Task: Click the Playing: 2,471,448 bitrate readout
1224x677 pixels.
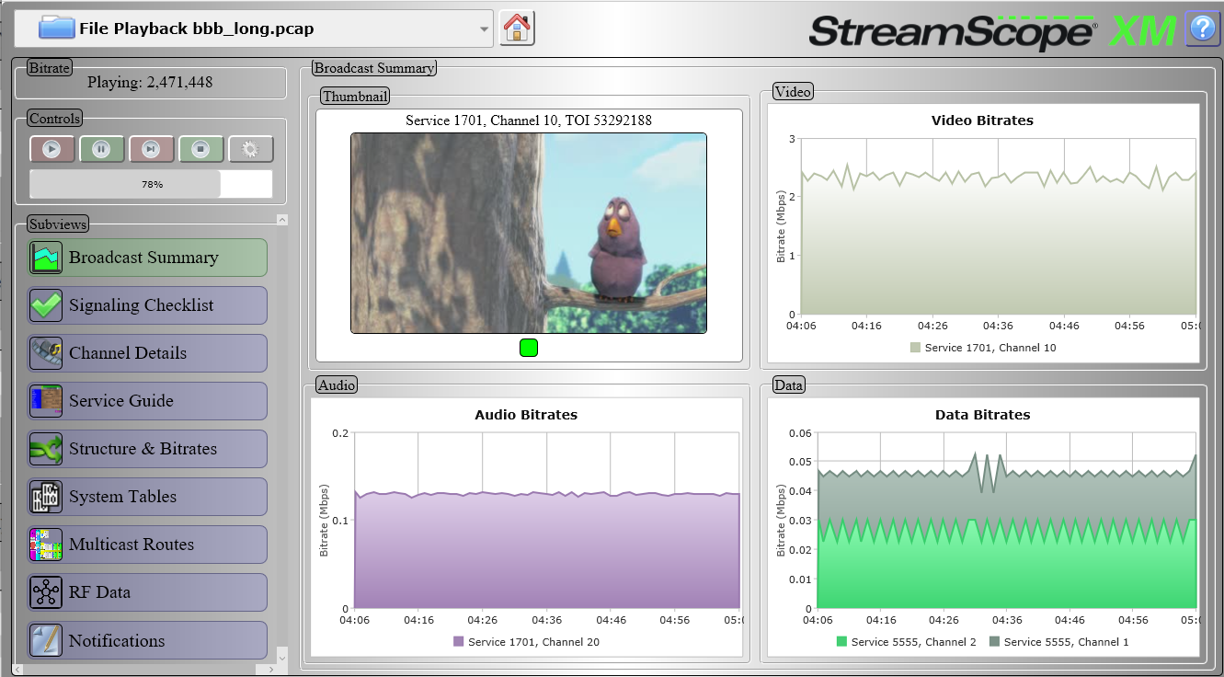Action: pos(150,83)
